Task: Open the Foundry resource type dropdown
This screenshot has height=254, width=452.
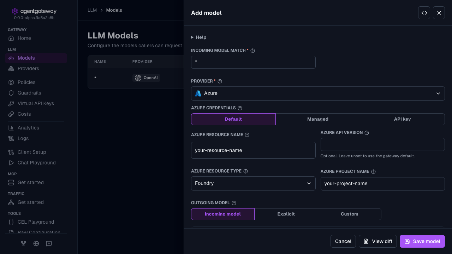Action: [253, 183]
